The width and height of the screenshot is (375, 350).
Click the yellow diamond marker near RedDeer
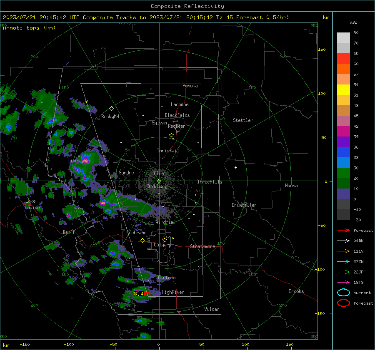coord(171,135)
